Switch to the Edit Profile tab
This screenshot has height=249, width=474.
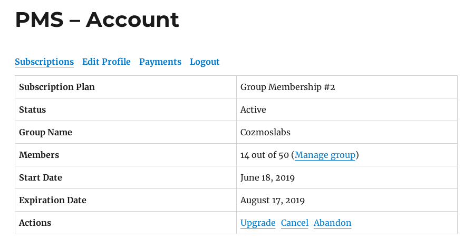(107, 62)
